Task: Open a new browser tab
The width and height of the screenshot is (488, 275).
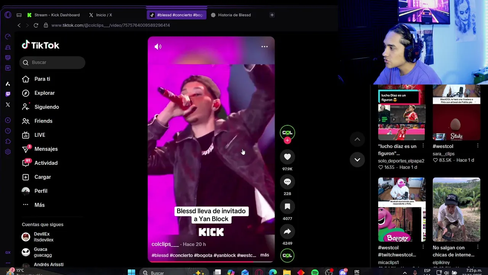Action: coord(272,15)
